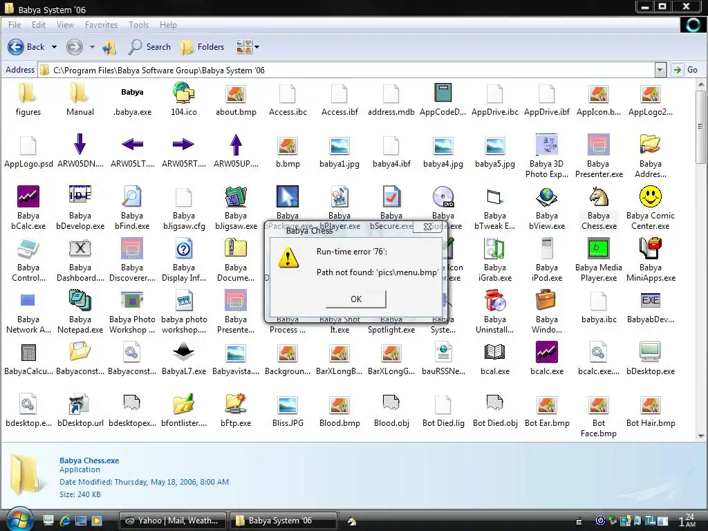Image resolution: width=708 pixels, height=531 pixels.
Task: Click the Up folder toolbar icon
Action: point(109,47)
